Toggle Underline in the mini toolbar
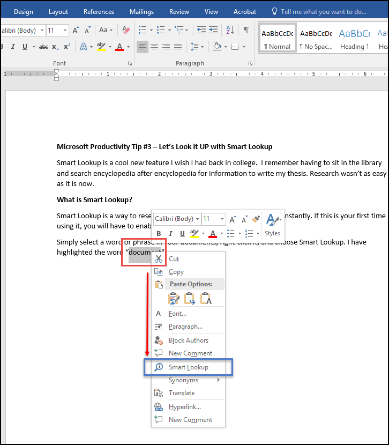The width and height of the screenshot is (389, 445). [182, 234]
